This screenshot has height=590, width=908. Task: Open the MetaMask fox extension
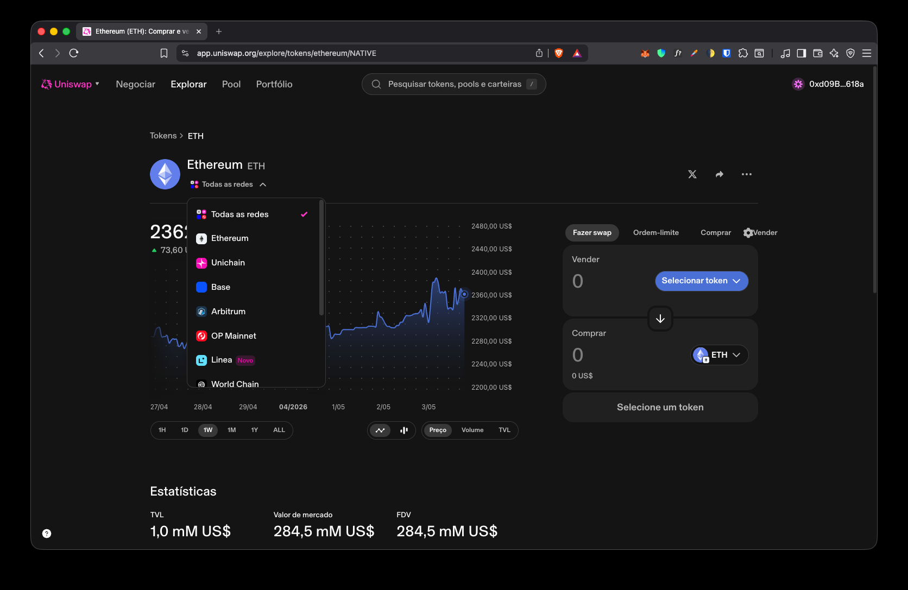(645, 53)
